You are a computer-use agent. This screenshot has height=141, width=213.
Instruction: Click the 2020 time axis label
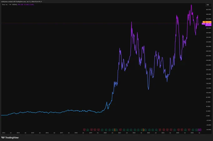tap(105, 133)
